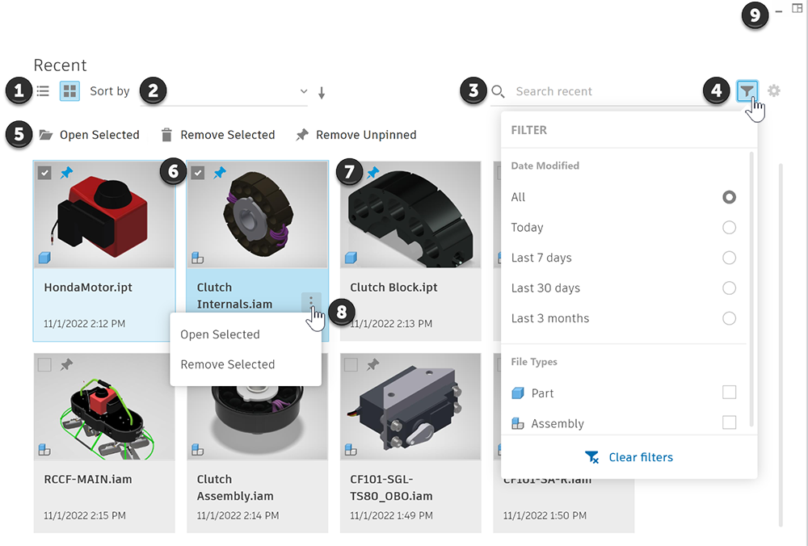
Task: Open the recent list settings gear
Action: tap(774, 91)
